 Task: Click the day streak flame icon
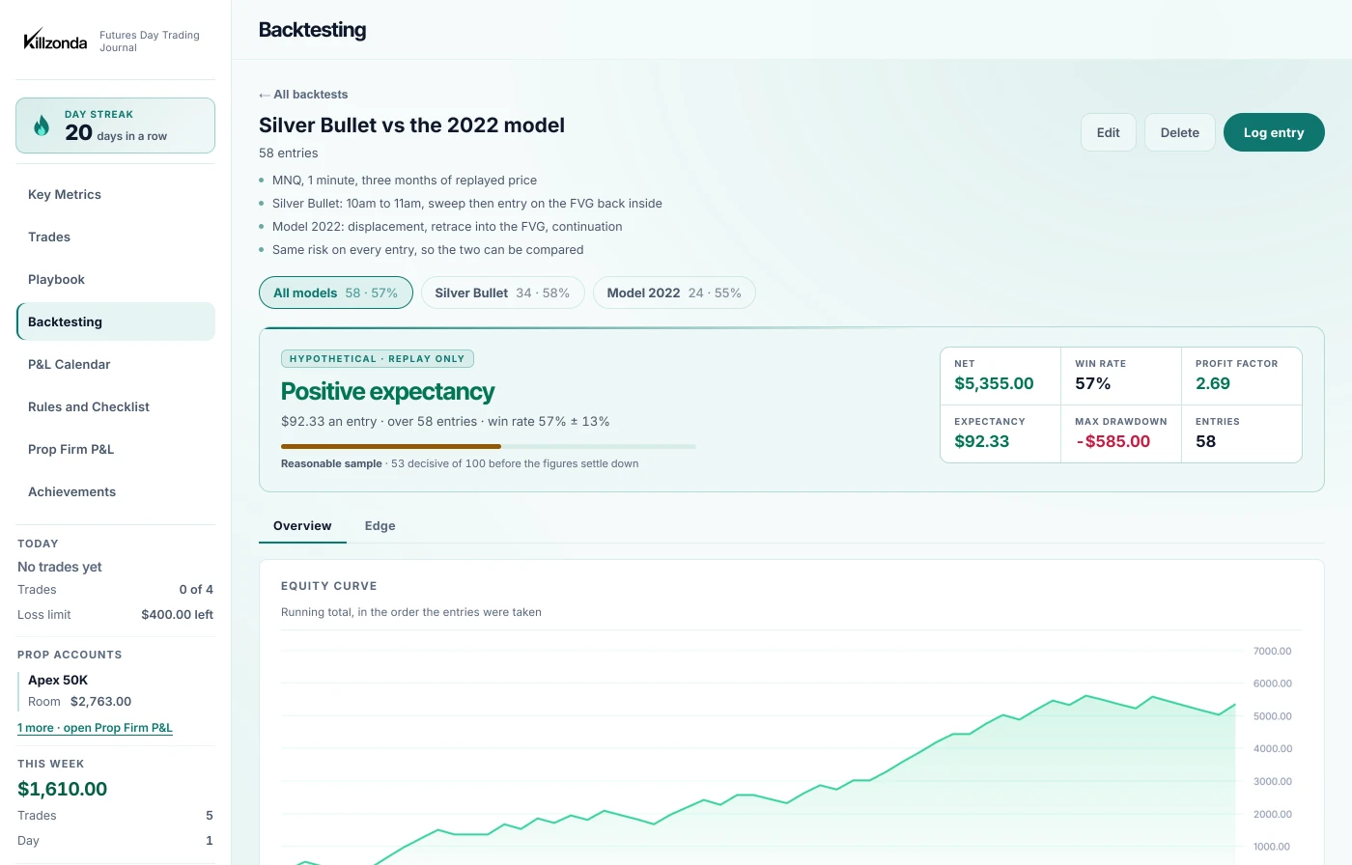(x=42, y=126)
